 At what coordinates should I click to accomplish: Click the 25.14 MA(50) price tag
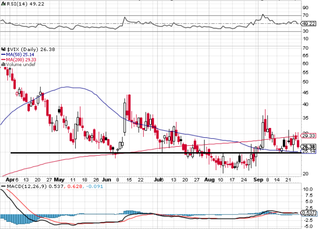pyautogui.click(x=308, y=151)
